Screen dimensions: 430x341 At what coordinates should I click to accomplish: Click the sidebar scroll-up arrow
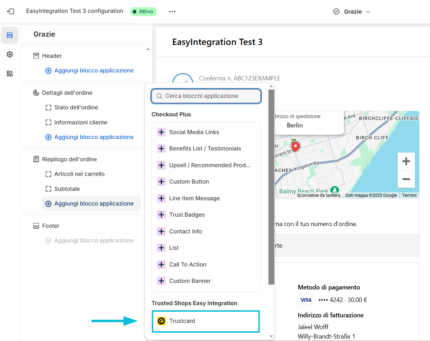(148, 49)
